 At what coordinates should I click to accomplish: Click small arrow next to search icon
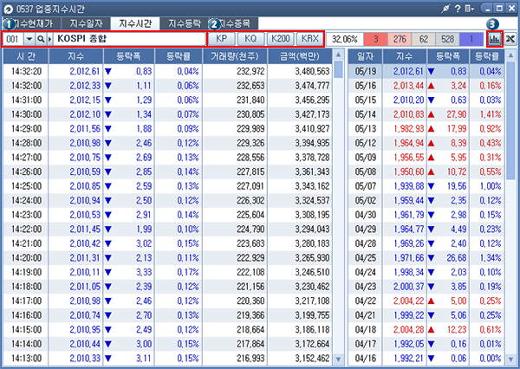coord(50,40)
